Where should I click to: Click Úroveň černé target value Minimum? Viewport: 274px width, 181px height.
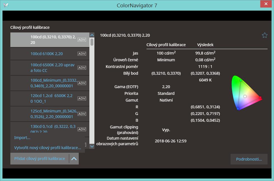166,60
